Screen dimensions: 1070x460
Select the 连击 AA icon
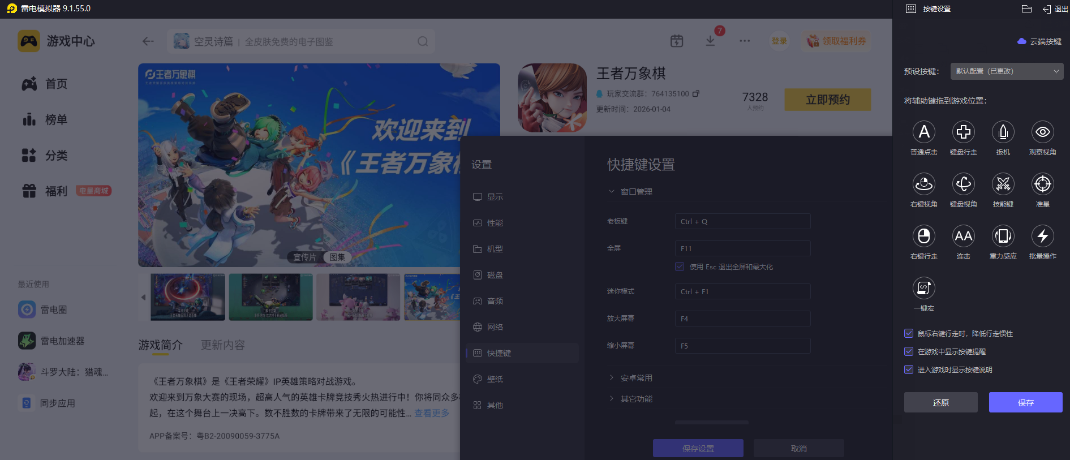pos(964,236)
